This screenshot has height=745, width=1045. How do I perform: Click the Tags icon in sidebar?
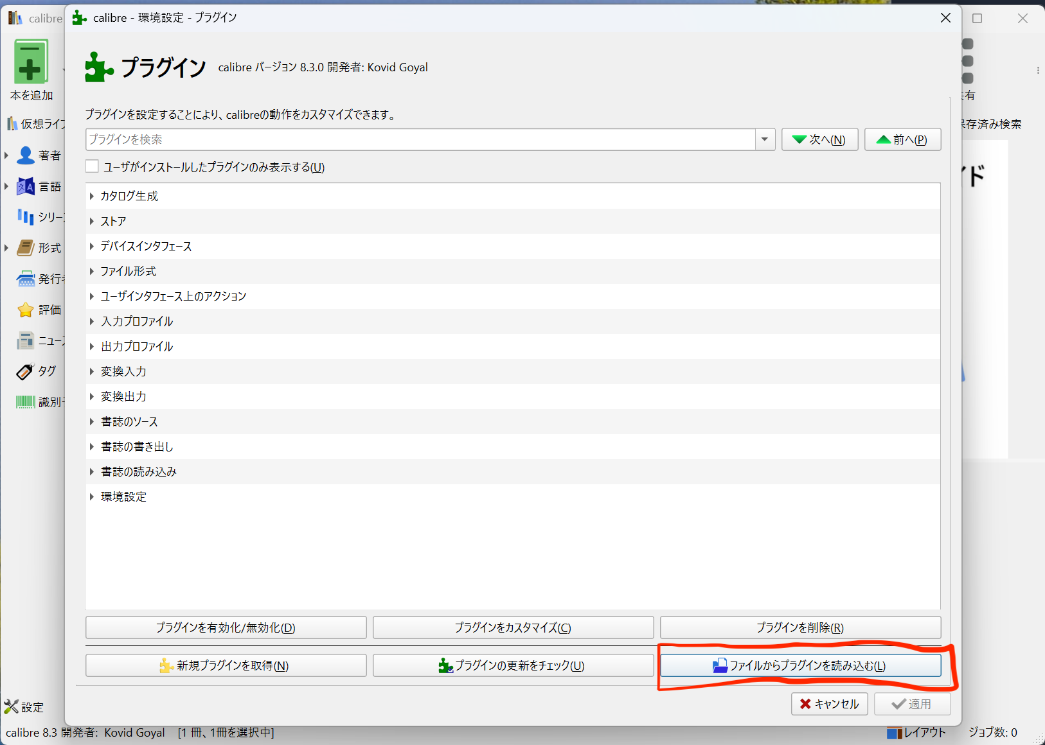(26, 371)
